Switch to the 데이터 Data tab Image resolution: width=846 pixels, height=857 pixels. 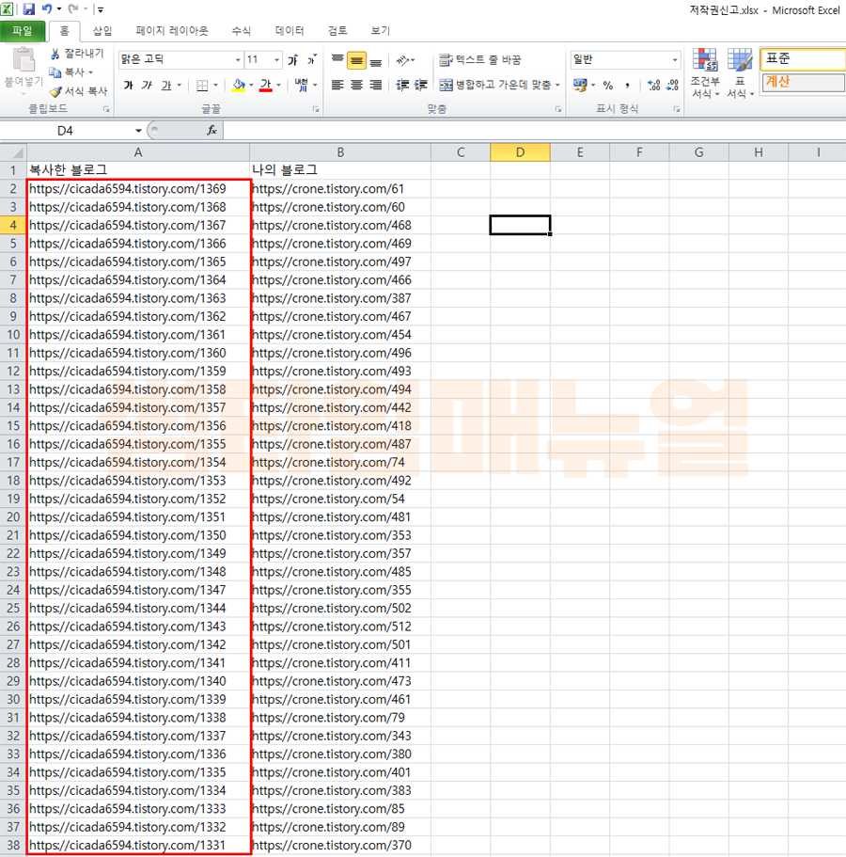290,31
